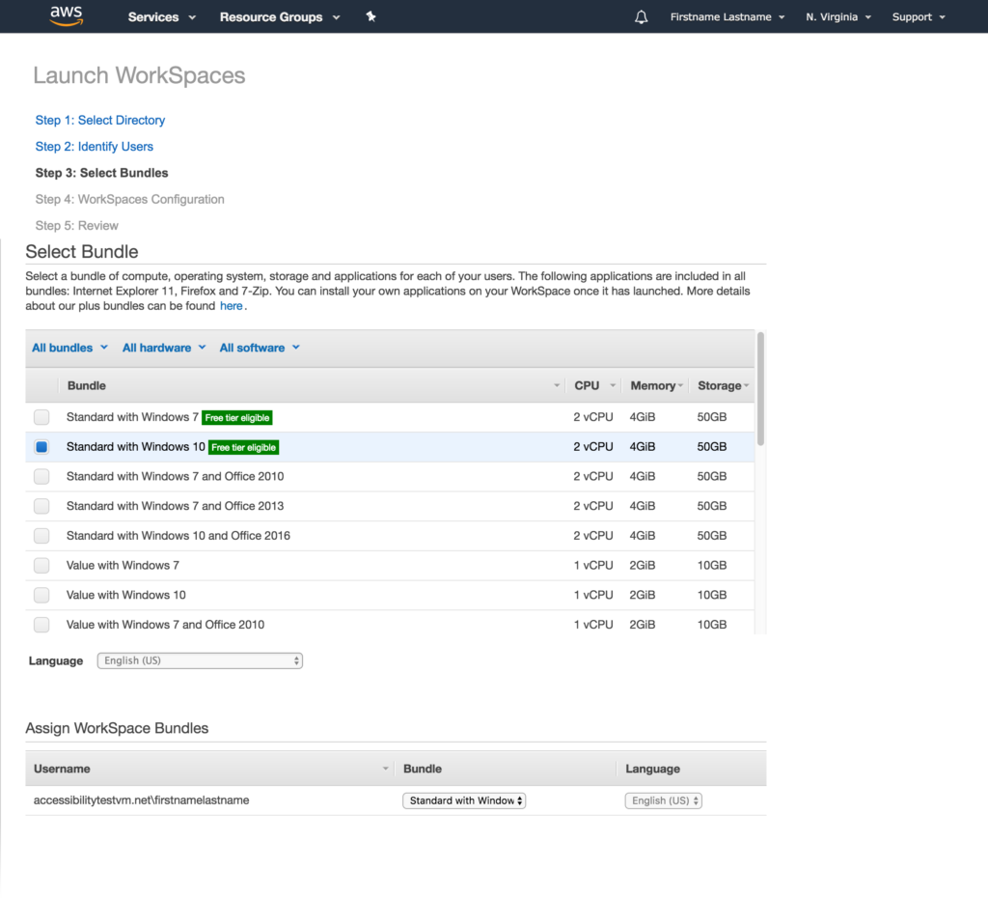Click 'Value with Windows 10' bundle name
The height and width of the screenshot is (898, 988).
126,595
